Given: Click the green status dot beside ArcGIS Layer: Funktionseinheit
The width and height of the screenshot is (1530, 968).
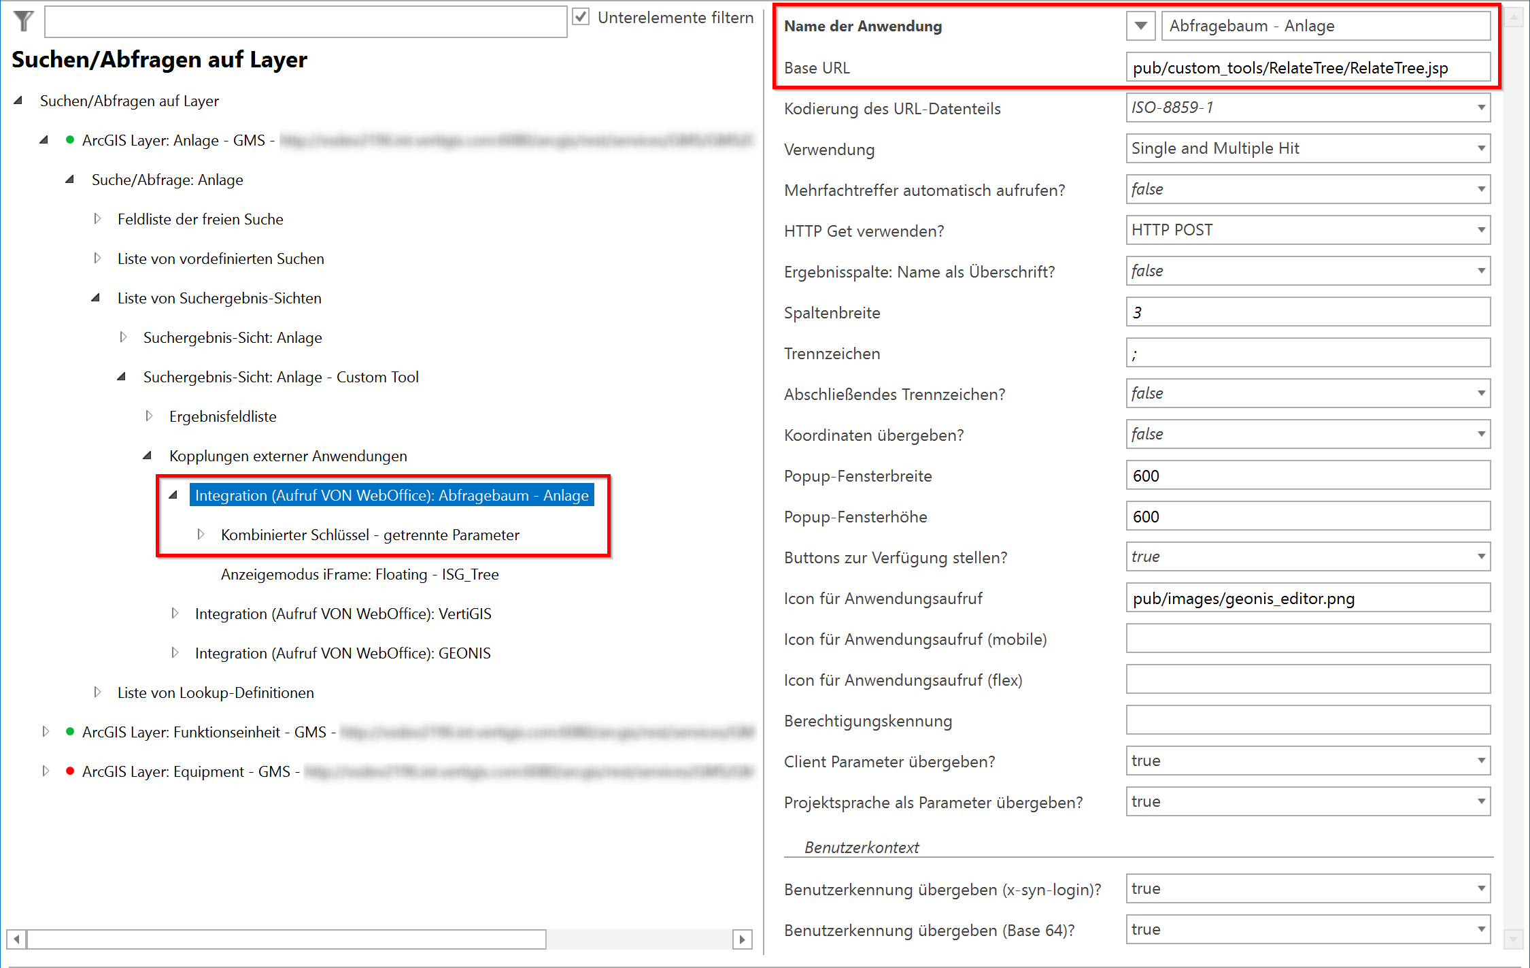Looking at the screenshot, I should (x=70, y=732).
